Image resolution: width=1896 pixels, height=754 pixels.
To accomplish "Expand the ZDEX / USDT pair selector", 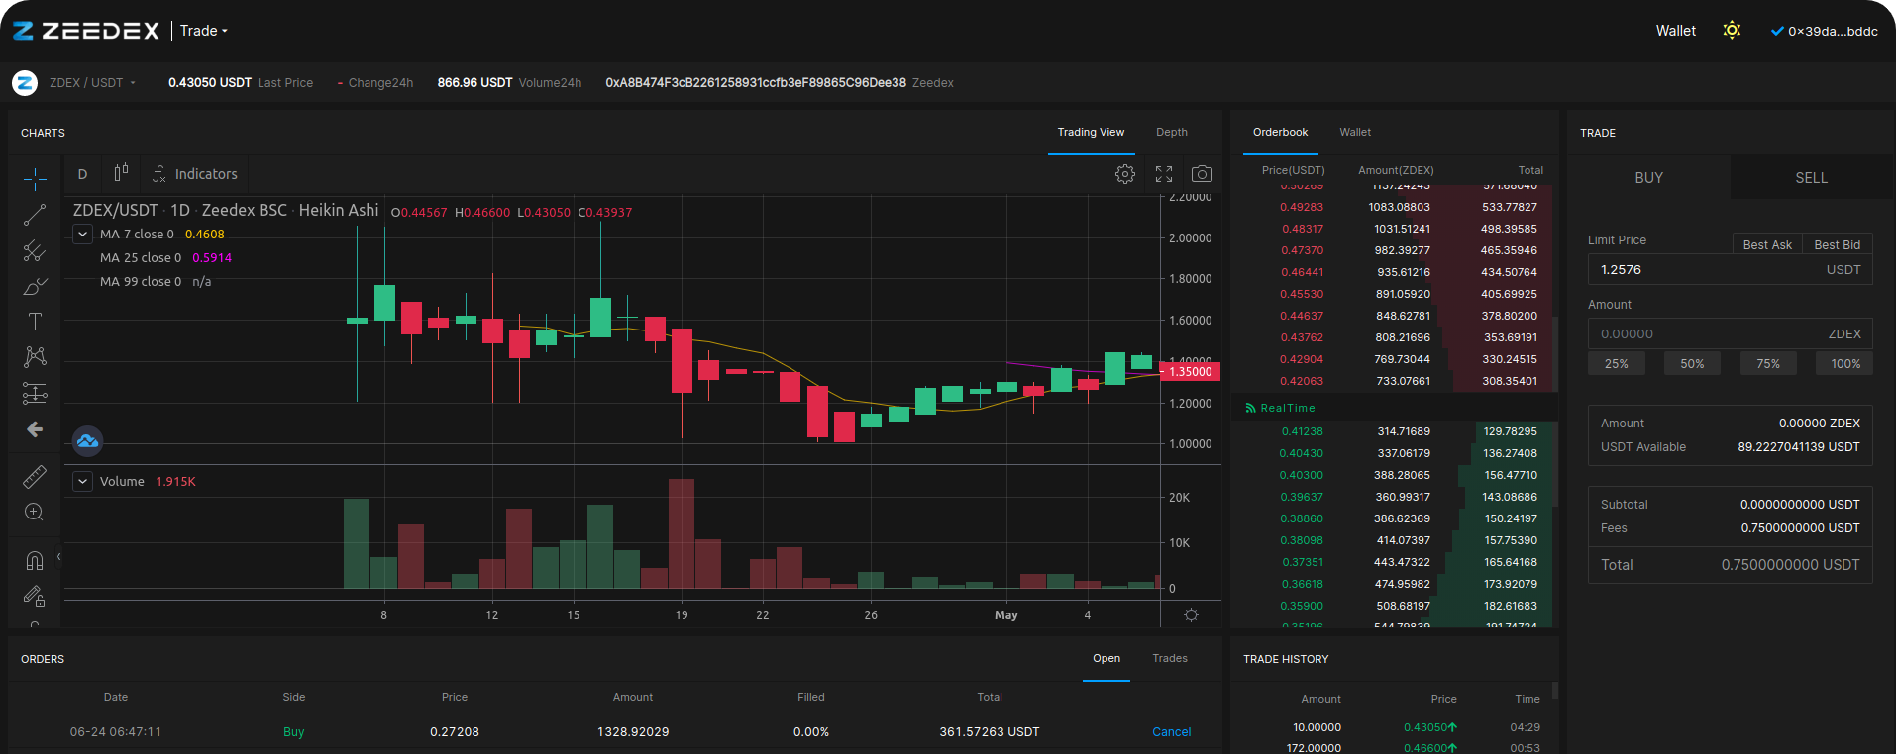I will tap(92, 83).
